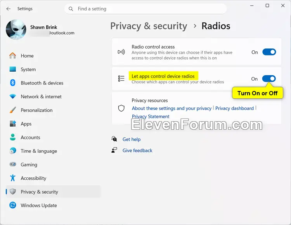Open the Privacy Statement link

(151, 117)
